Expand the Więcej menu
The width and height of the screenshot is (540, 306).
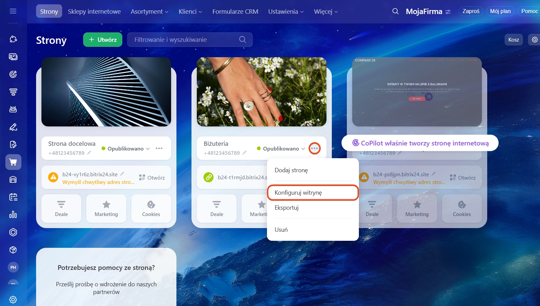(x=326, y=11)
